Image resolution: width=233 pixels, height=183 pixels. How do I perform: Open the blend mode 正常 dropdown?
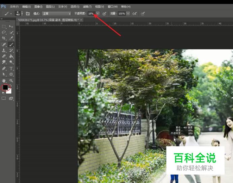point(56,14)
